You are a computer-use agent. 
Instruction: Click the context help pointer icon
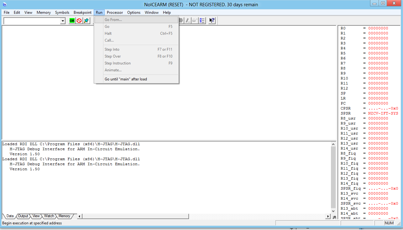pos(212,21)
